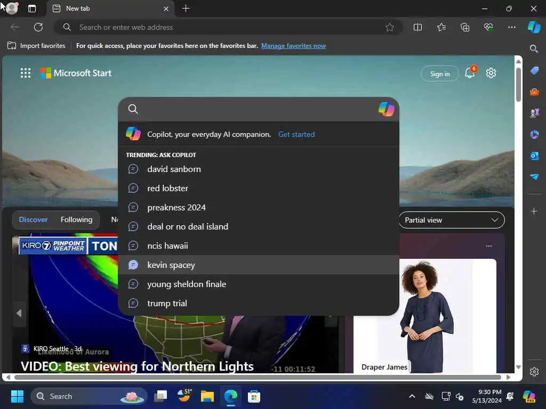Open Windows Start menu
The width and height of the screenshot is (546, 409).
(x=17, y=396)
